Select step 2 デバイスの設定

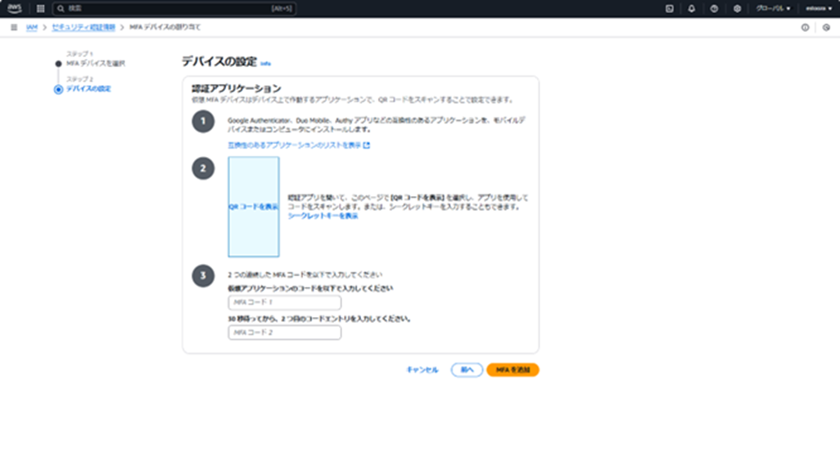(88, 89)
